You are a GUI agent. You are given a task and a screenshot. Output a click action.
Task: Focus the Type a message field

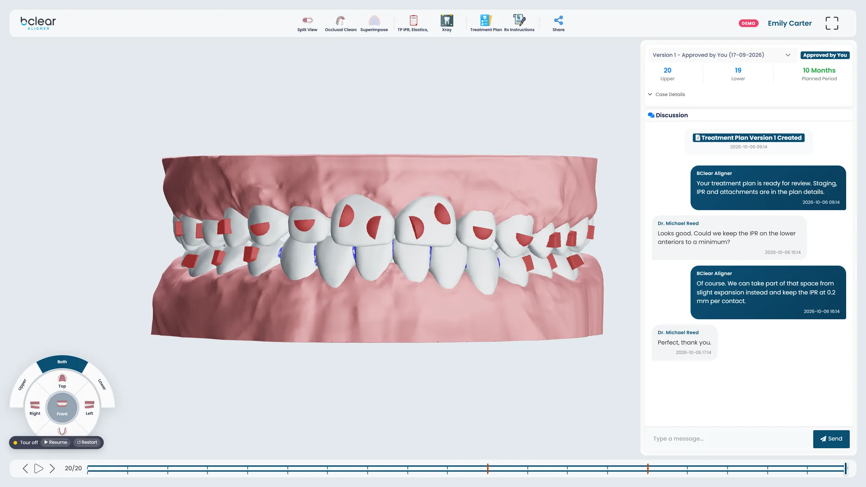[x=729, y=439]
